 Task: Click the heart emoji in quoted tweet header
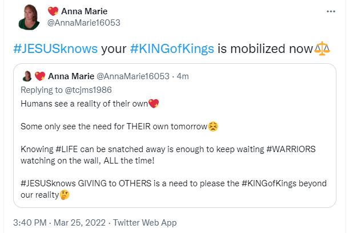click(x=40, y=76)
